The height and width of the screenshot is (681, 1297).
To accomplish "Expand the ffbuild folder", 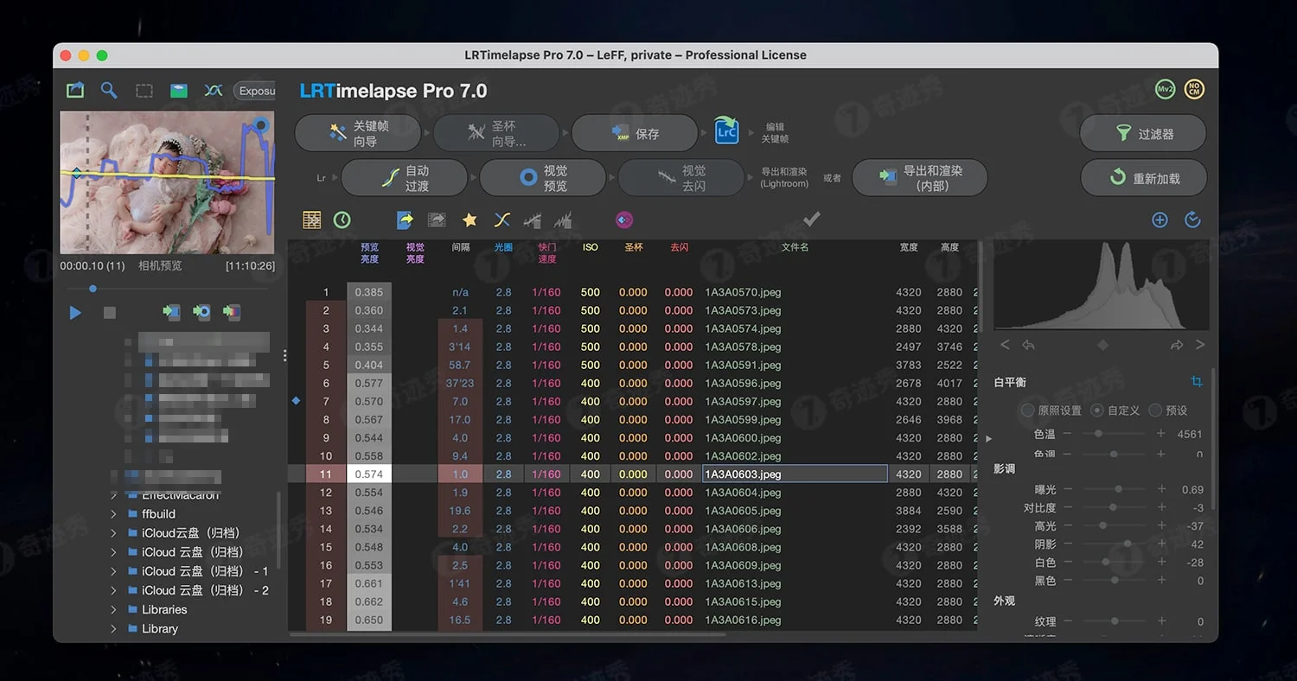I will [113, 513].
